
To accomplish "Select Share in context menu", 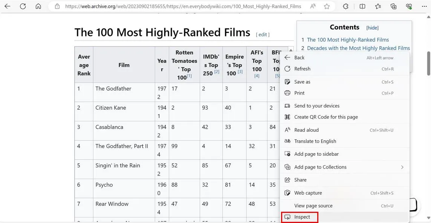I will click(x=345, y=180).
